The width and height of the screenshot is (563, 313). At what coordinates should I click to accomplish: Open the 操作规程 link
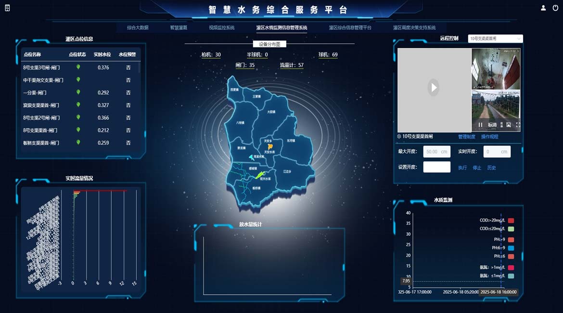coord(489,137)
